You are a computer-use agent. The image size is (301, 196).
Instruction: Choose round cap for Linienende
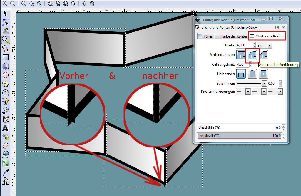tap(252, 74)
